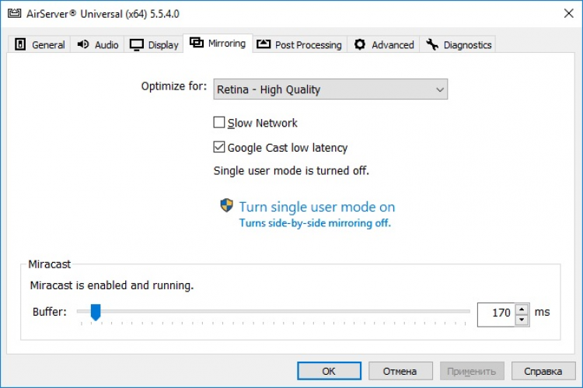Open the Optimize for dropdown
The image size is (583, 388).
(x=330, y=89)
